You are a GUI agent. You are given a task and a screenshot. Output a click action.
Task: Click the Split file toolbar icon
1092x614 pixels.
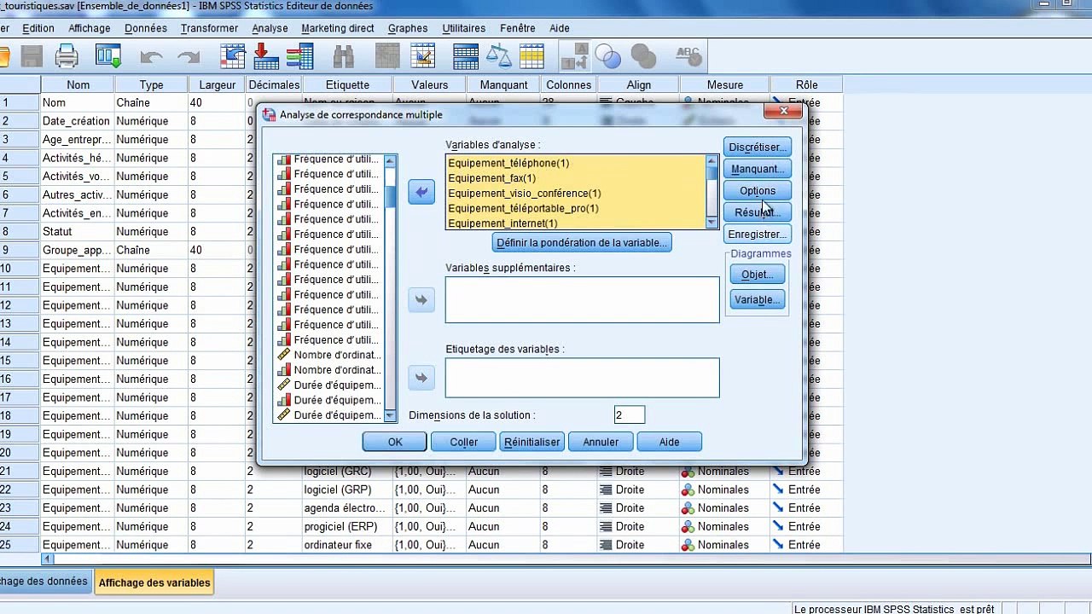(x=466, y=57)
